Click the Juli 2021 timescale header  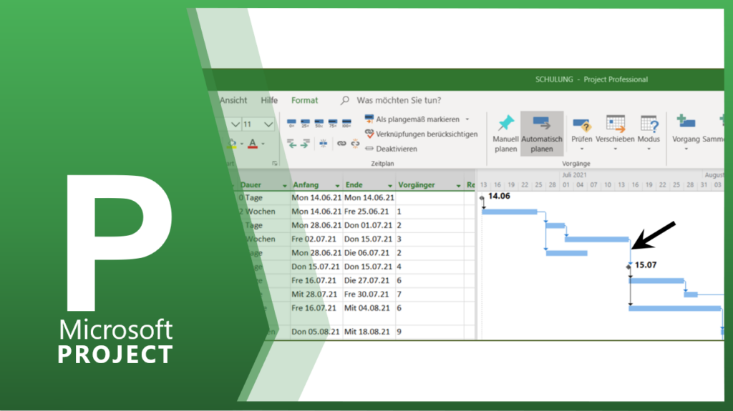click(574, 175)
